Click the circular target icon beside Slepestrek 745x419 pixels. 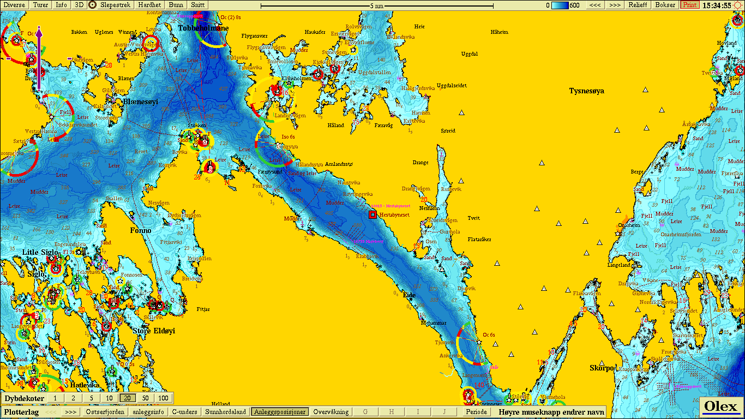92,5
